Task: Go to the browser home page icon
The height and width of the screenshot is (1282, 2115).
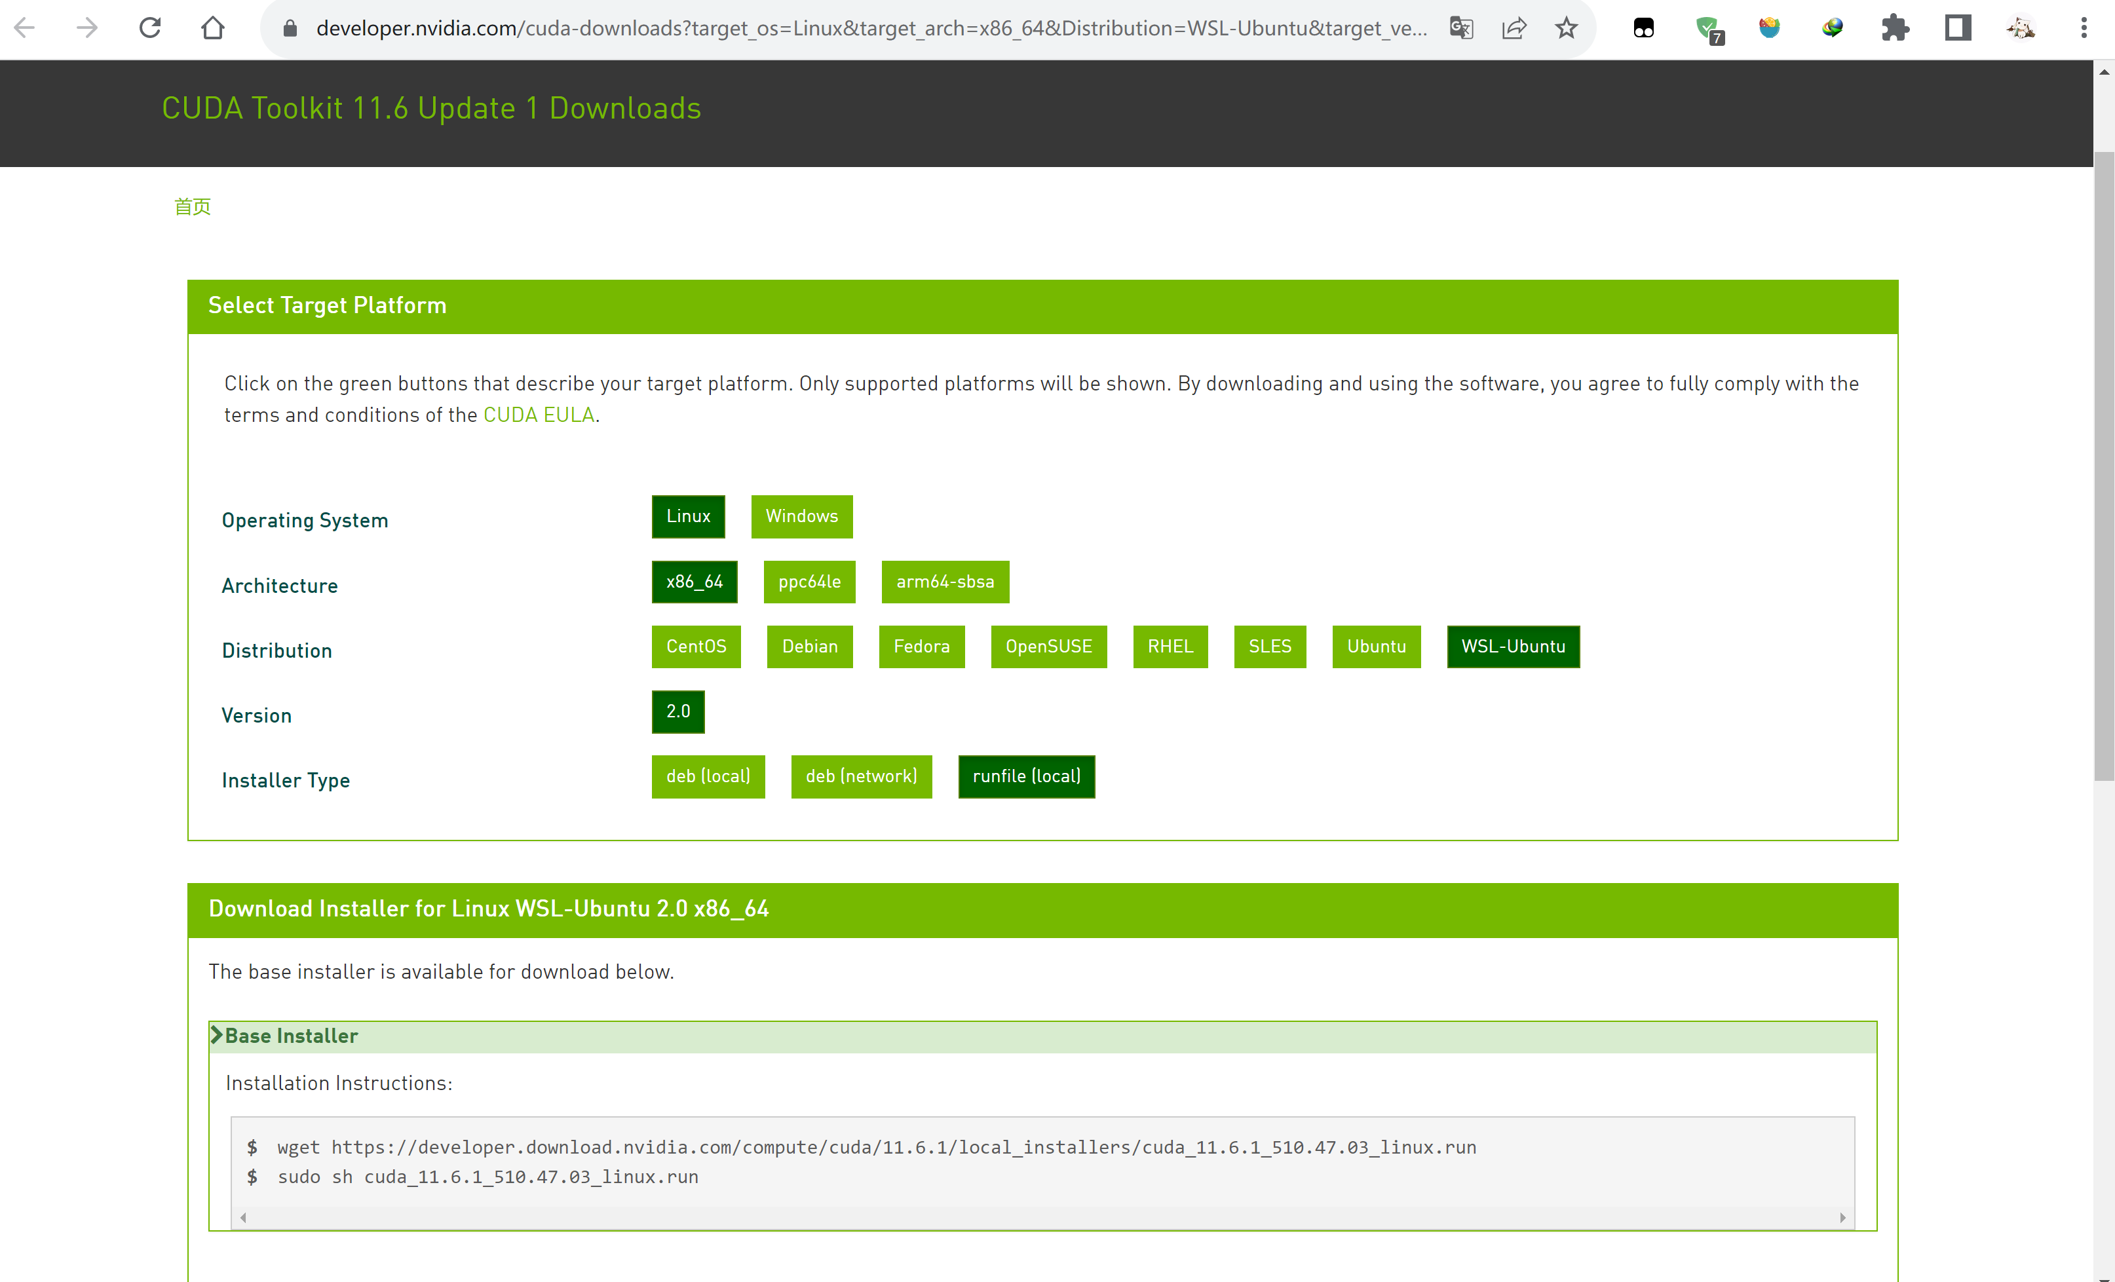Action: click(x=213, y=28)
